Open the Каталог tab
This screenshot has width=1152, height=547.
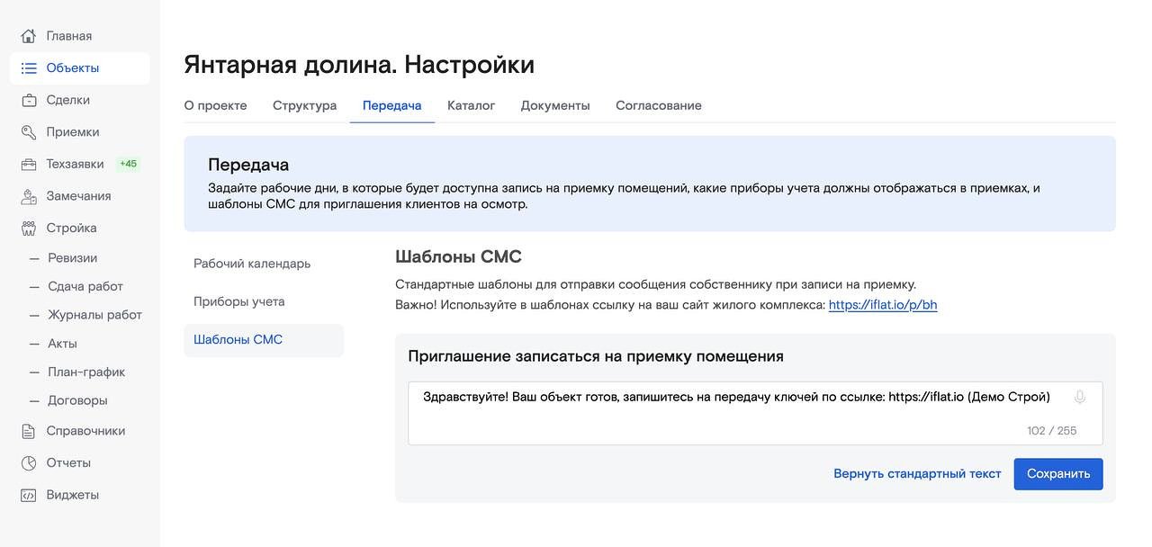coord(471,105)
